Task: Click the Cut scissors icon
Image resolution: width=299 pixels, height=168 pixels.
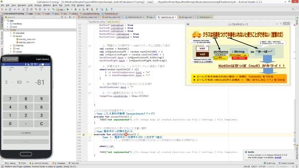Action: [23, 9]
